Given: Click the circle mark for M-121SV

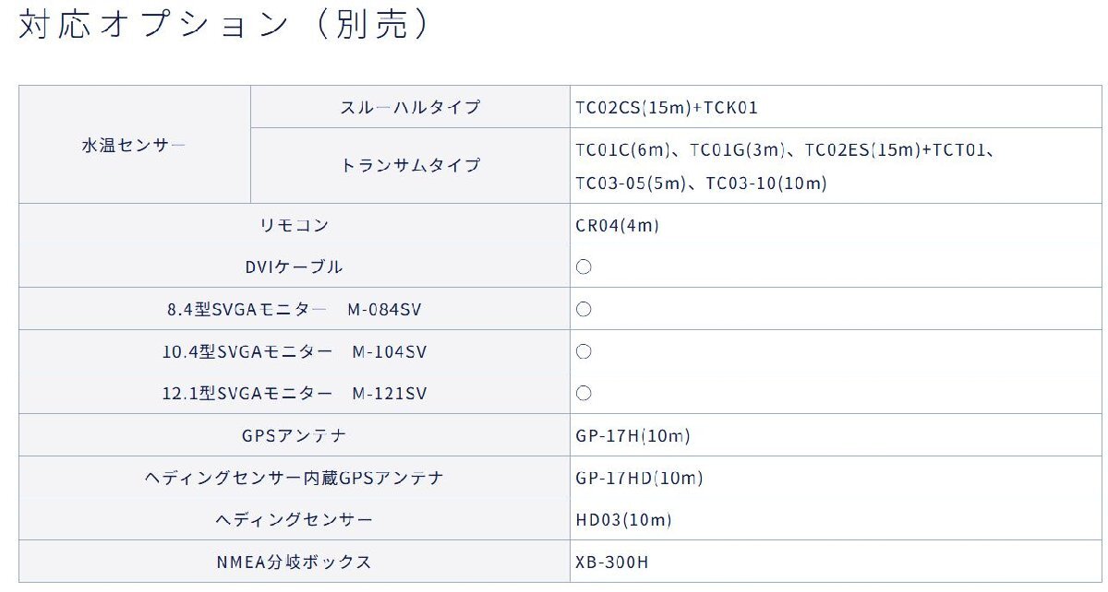Looking at the screenshot, I should [584, 394].
